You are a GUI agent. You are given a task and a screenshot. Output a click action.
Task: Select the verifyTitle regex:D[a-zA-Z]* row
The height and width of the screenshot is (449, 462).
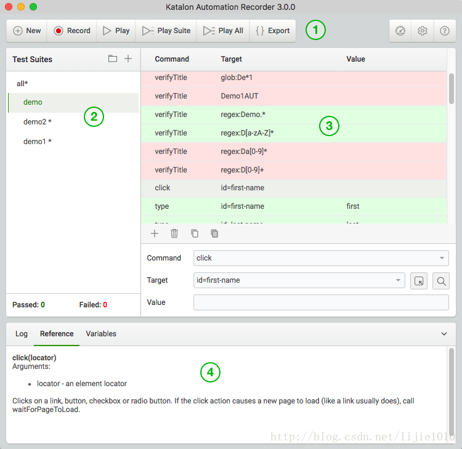[x=294, y=133]
